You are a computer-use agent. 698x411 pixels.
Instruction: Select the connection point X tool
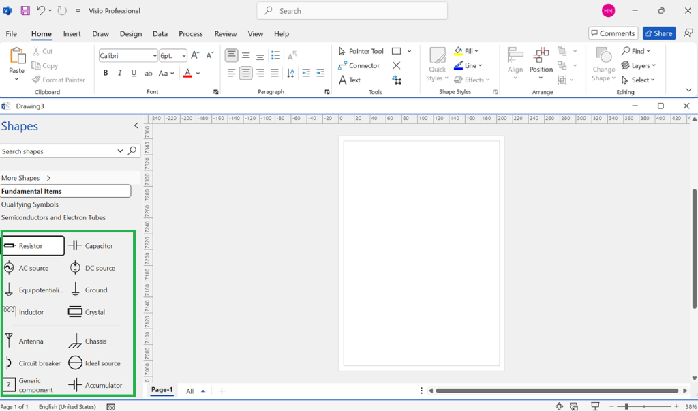click(x=396, y=65)
